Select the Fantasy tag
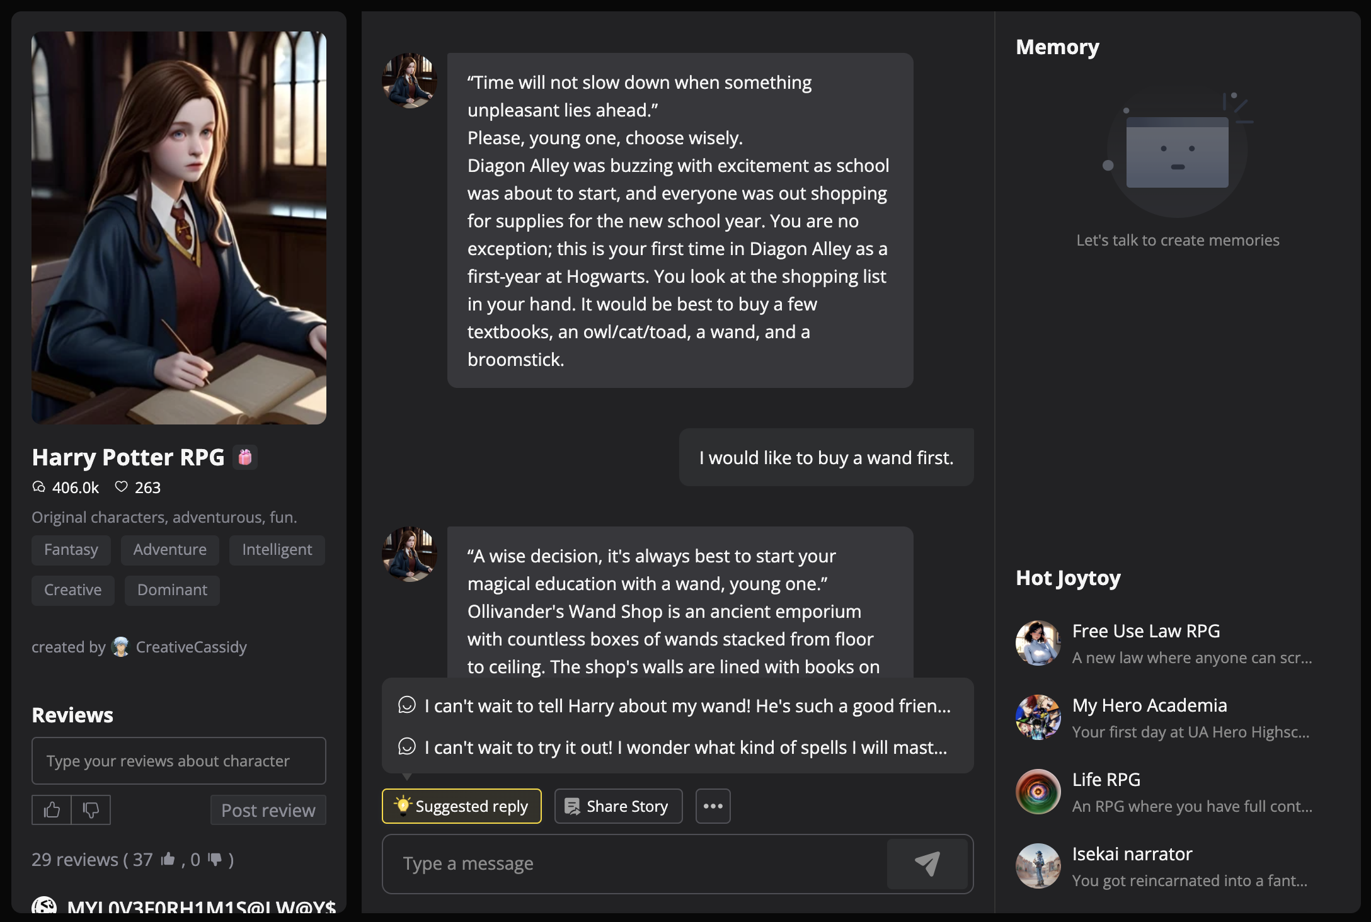This screenshot has width=1371, height=922. click(71, 550)
